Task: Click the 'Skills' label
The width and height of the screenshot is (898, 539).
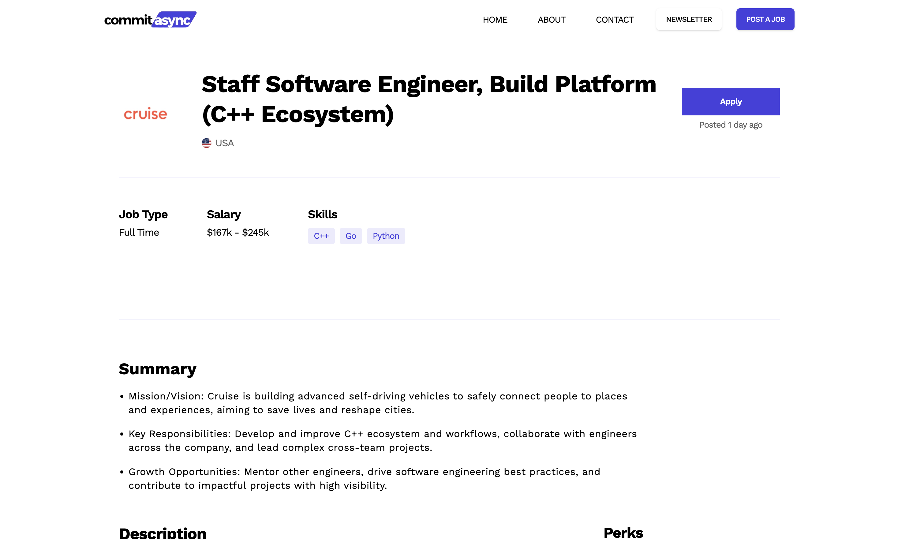Action: (x=323, y=214)
